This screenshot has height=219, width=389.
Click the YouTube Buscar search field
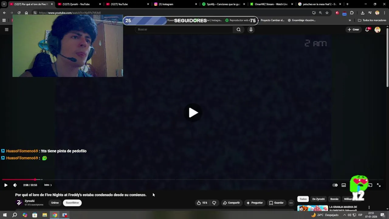[184, 30]
